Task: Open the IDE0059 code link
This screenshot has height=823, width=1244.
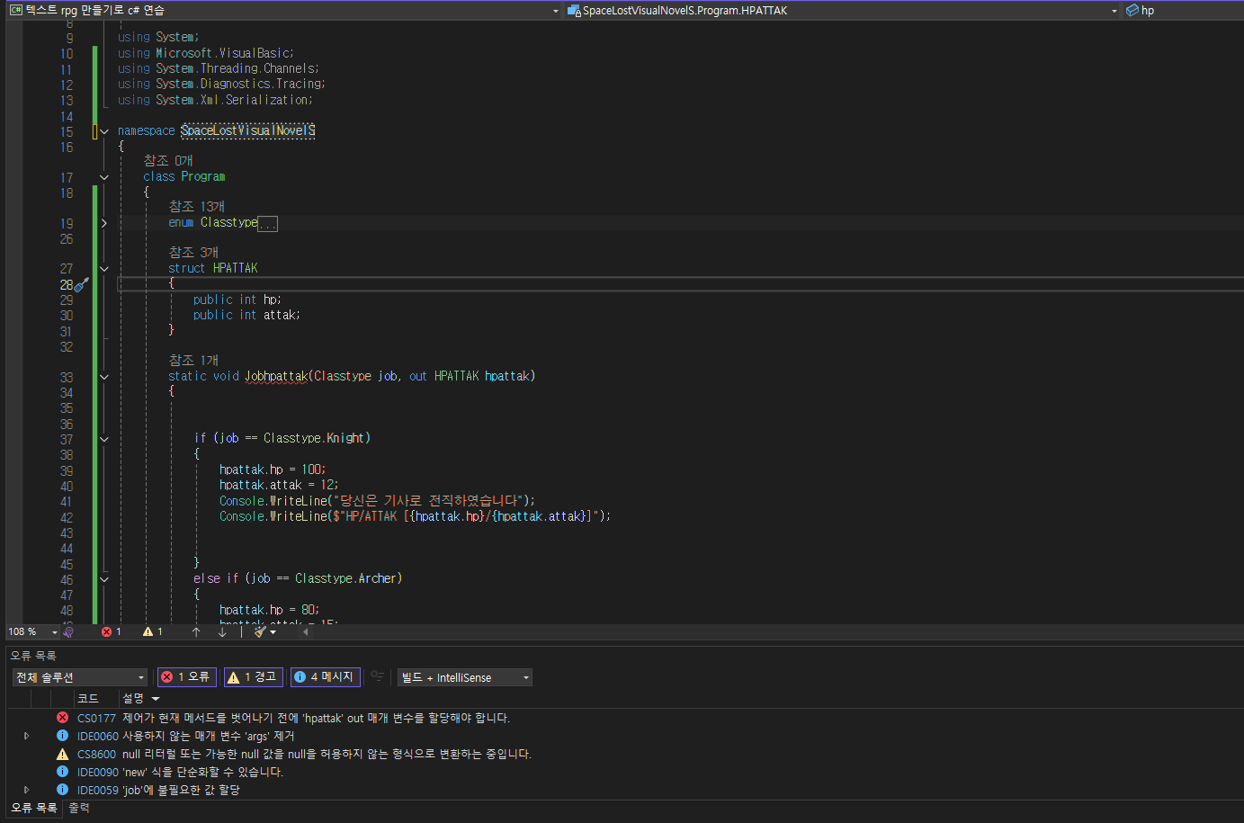Action: [97, 790]
